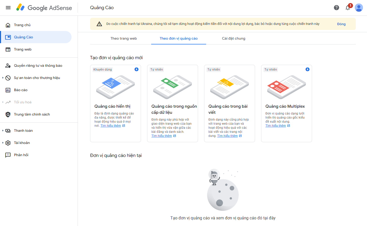Image resolution: width=367 pixels, height=226 pixels.
Task: Dismiss the warning banner with Đóng
Action: 341,24
